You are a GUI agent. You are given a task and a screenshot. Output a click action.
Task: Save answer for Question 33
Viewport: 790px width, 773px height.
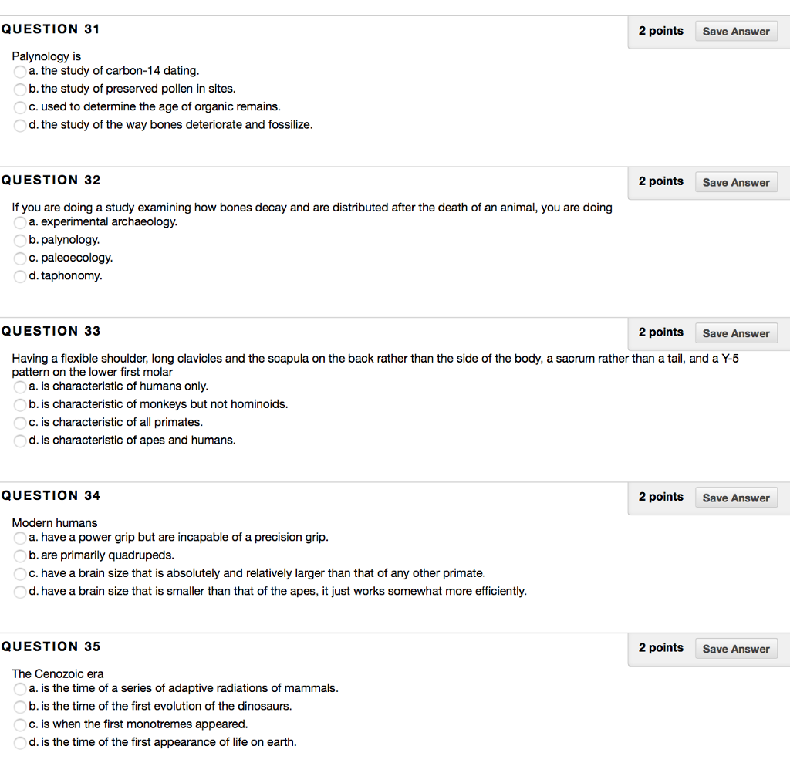click(735, 333)
